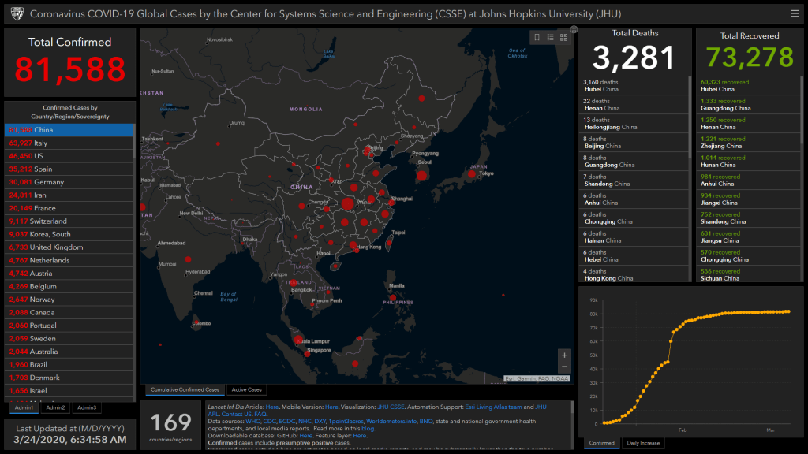Open the blog link

coord(368,428)
